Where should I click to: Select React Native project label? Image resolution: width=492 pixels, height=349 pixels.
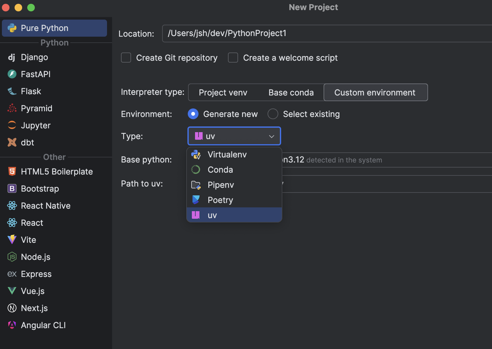tap(46, 206)
